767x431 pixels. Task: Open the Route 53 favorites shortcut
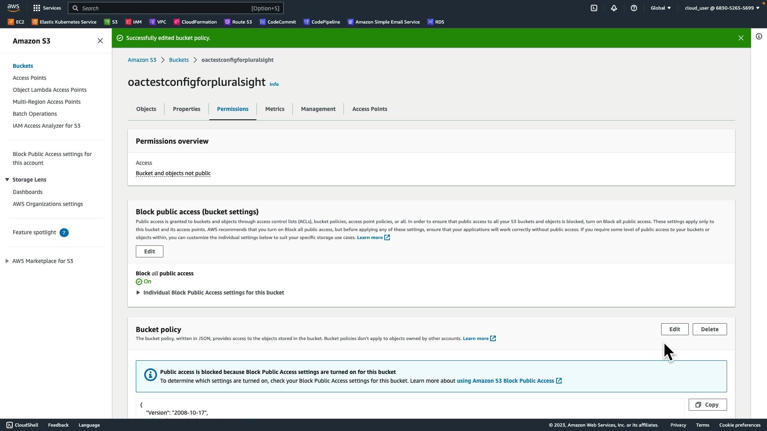click(x=238, y=22)
